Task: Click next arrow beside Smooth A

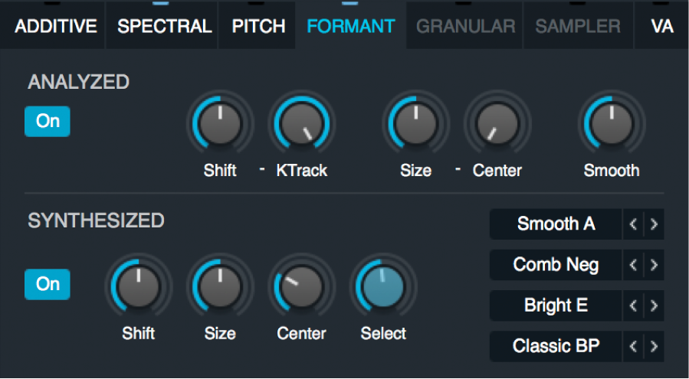Action: tap(654, 225)
